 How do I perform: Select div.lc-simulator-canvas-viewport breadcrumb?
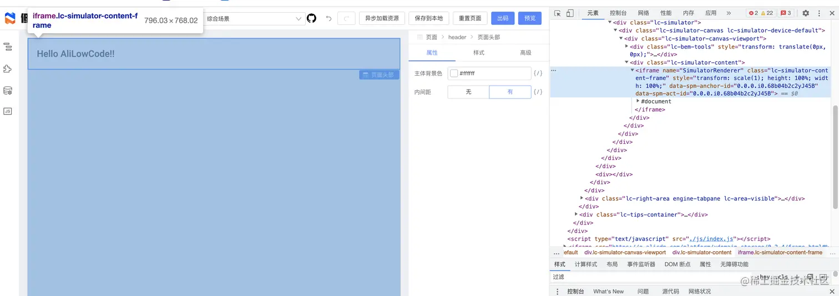[625, 252]
